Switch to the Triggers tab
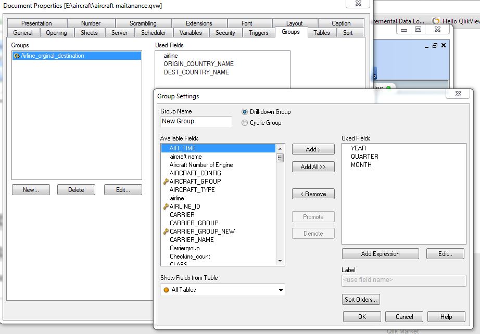The image size is (480, 334). (258, 33)
